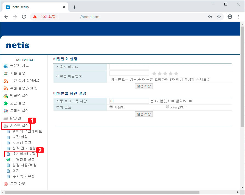
Task: Open 설정 저장/복원 page
Action: [24, 165]
